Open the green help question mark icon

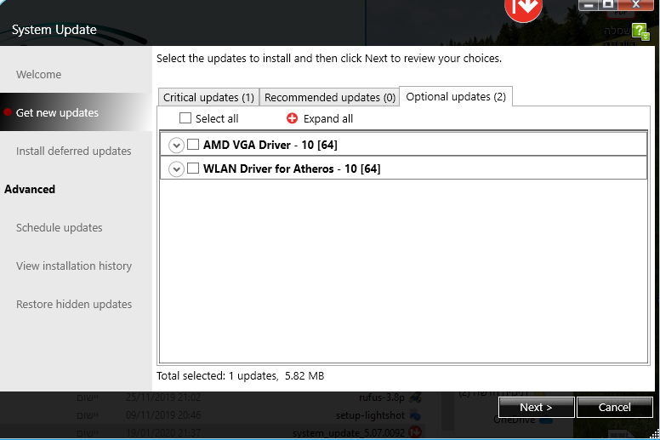pos(640,31)
